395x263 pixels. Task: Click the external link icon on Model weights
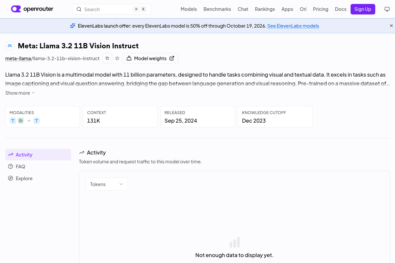tap(172, 58)
